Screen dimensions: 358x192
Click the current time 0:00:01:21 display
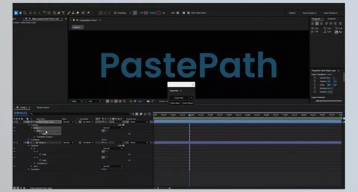pyautogui.click(x=21, y=113)
